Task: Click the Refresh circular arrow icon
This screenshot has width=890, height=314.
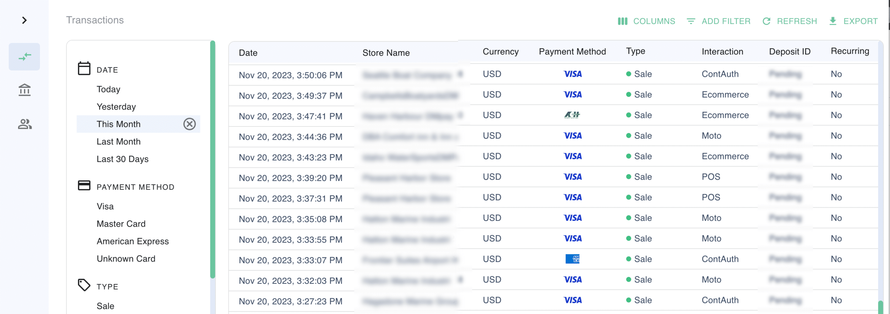Action: (767, 21)
